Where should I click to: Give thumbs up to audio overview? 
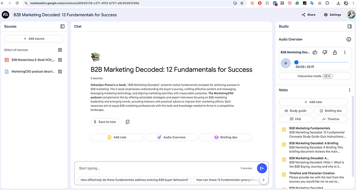[x=315, y=52]
